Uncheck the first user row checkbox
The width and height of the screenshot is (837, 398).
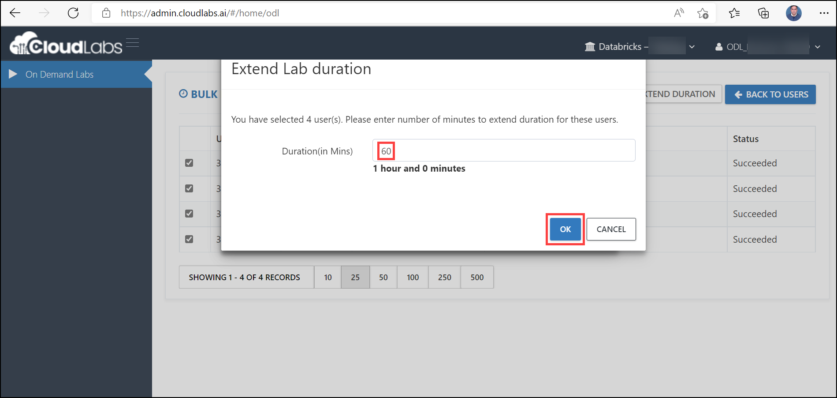click(189, 163)
